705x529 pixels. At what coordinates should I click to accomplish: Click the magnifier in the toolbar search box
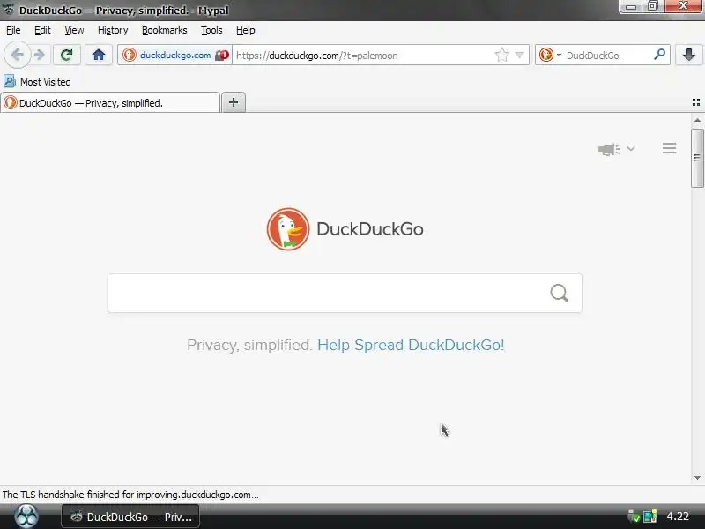pyautogui.click(x=659, y=55)
